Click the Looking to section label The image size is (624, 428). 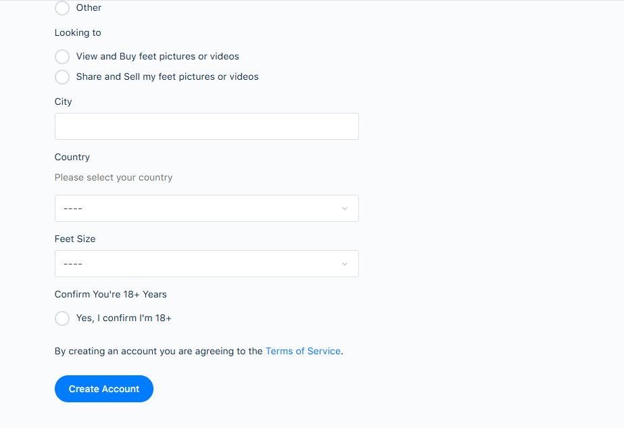(77, 32)
